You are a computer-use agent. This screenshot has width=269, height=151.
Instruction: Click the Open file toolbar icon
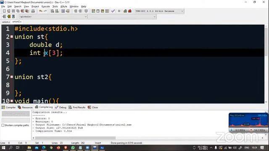coord(8,11)
